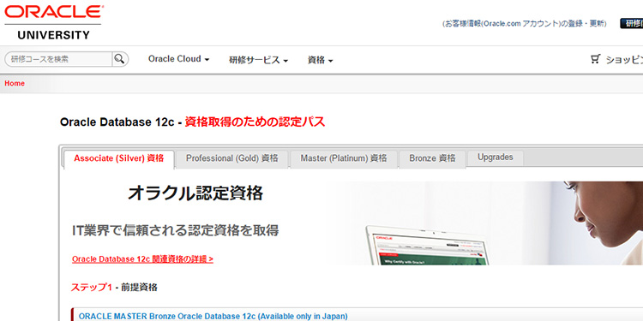Open Oracle Database 12c 関連資格の詳細 link
This screenshot has width=643, height=321.
[142, 259]
